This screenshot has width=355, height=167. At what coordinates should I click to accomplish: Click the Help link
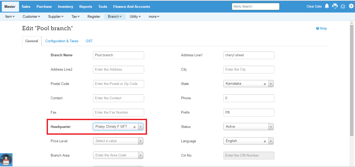tap(322, 28)
